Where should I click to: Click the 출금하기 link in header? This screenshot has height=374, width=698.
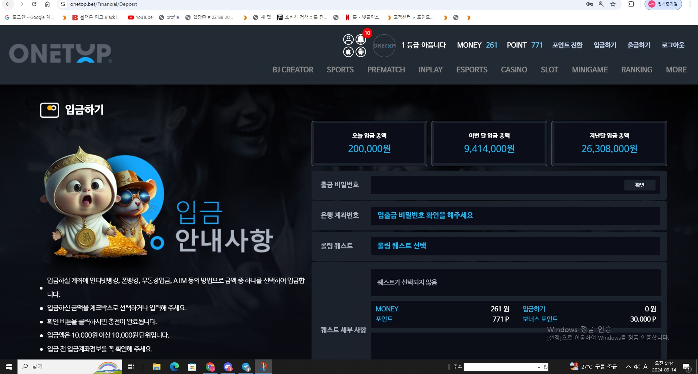pos(639,45)
